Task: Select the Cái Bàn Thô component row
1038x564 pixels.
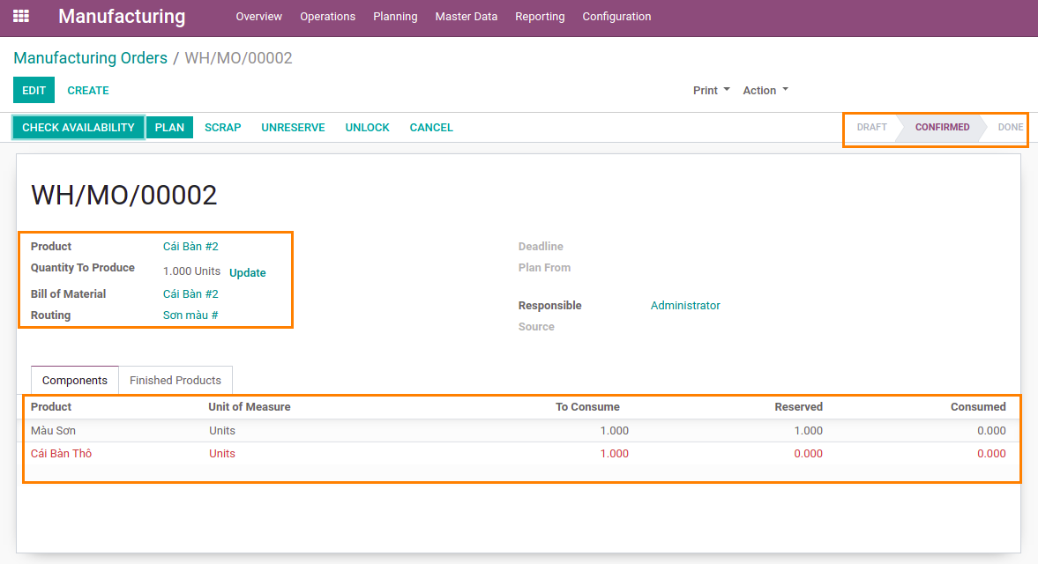Action: pos(519,454)
